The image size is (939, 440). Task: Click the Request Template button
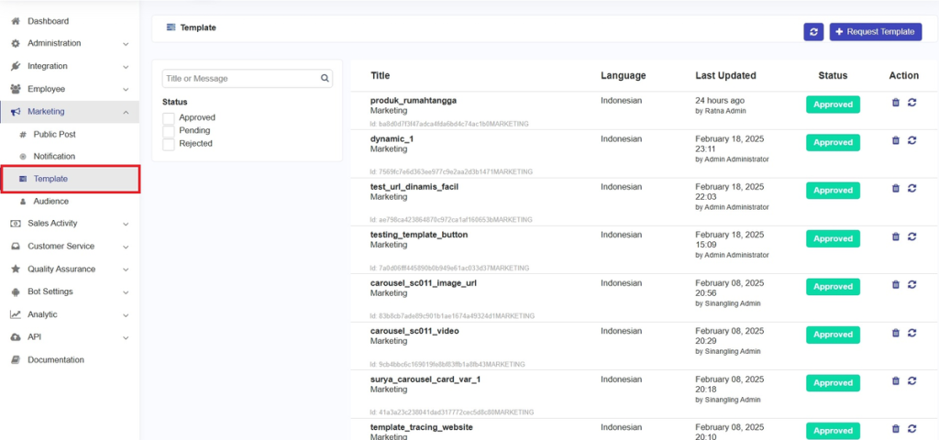[x=875, y=31]
